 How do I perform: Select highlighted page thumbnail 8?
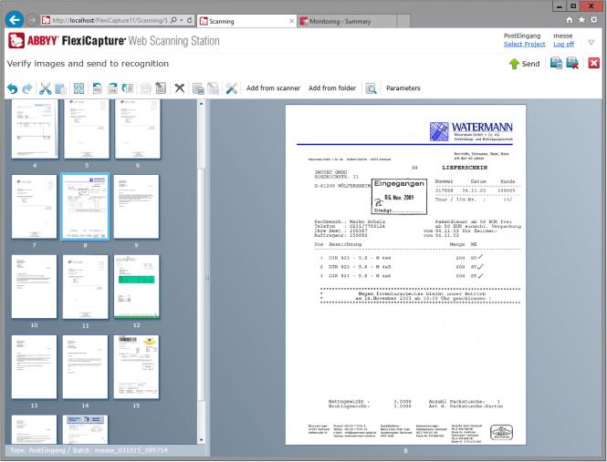tap(85, 207)
